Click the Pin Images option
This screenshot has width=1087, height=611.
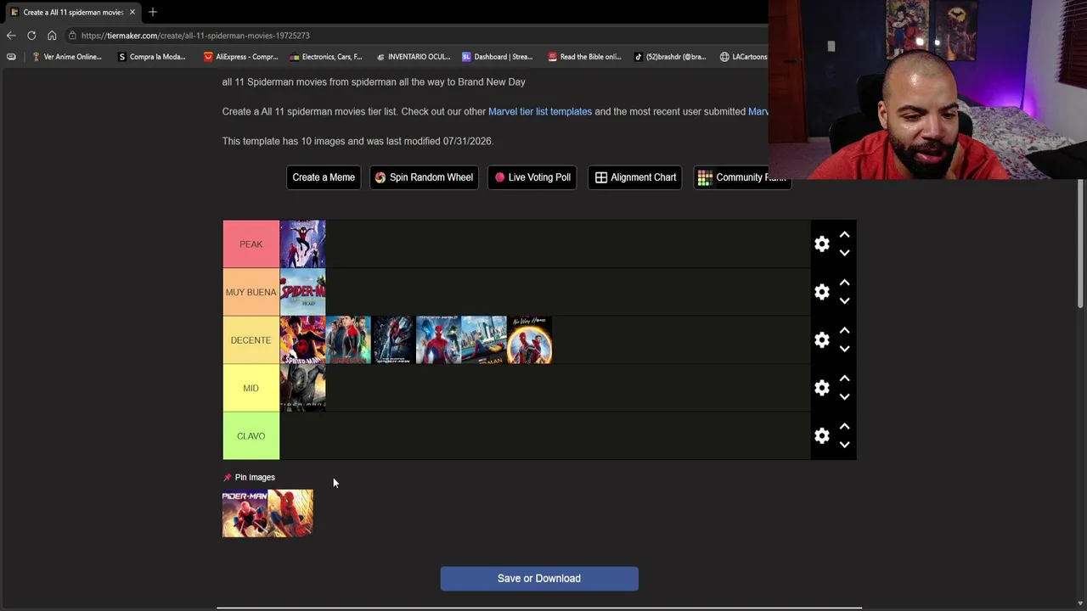click(249, 478)
